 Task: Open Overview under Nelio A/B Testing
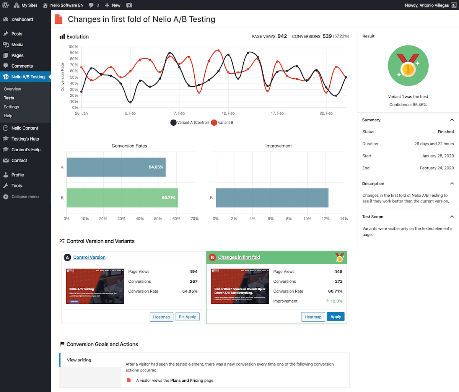13,89
